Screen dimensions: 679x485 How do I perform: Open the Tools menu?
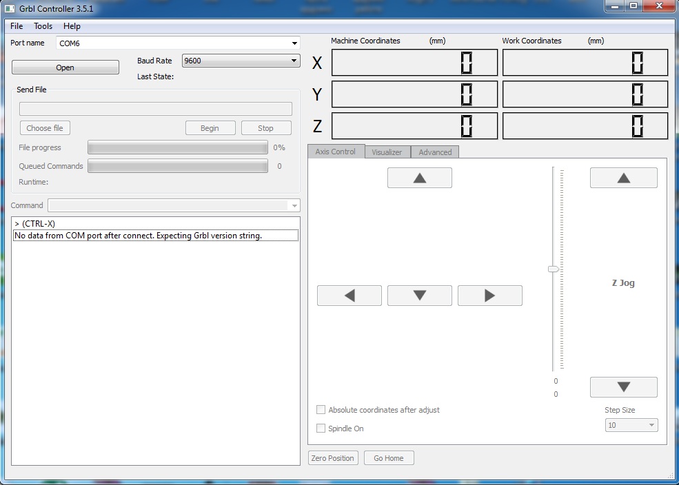[x=43, y=26]
